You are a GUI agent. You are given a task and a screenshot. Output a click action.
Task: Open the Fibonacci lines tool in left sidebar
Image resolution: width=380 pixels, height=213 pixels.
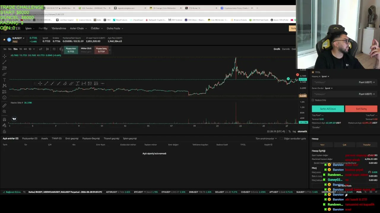(x=4, y=68)
